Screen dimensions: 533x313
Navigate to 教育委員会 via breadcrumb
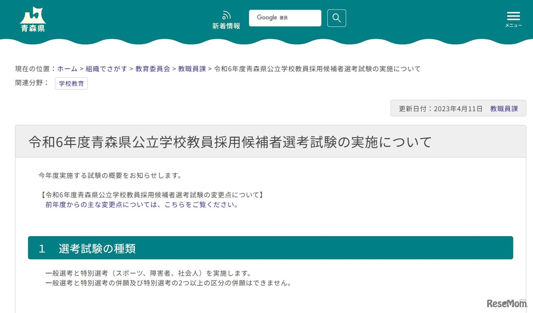pos(152,69)
